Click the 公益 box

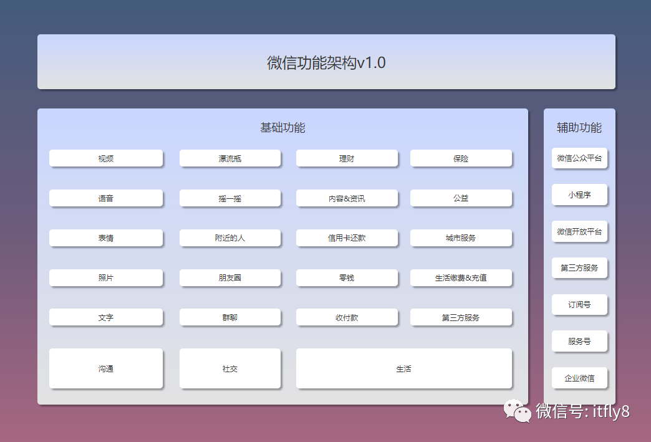click(x=461, y=198)
